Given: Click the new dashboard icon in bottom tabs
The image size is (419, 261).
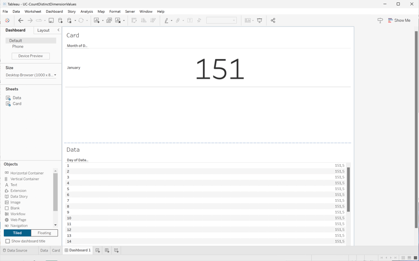Looking at the screenshot, I should pyautogui.click(x=107, y=250).
